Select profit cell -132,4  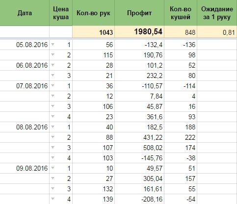139,45
